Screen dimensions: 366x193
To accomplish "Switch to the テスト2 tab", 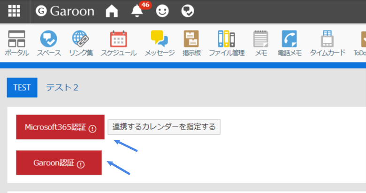I will tap(62, 87).
